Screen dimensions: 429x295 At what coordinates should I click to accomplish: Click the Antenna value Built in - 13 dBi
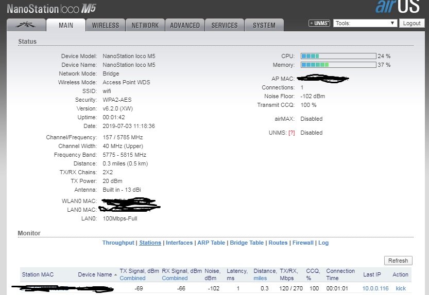(122, 190)
